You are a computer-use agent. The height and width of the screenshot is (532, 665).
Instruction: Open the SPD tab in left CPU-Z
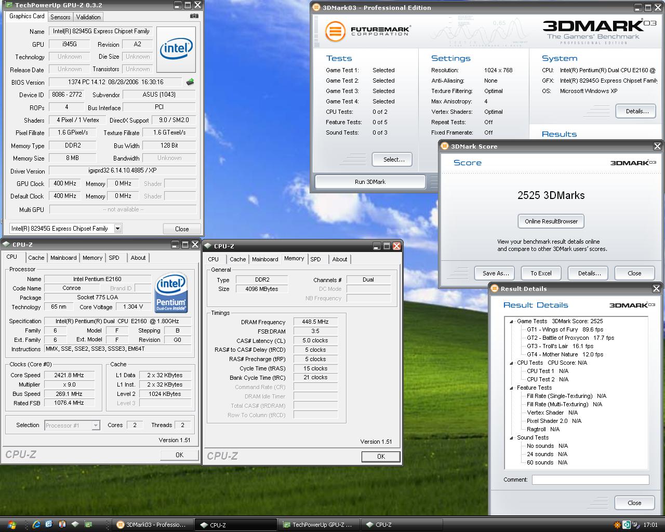114,258
